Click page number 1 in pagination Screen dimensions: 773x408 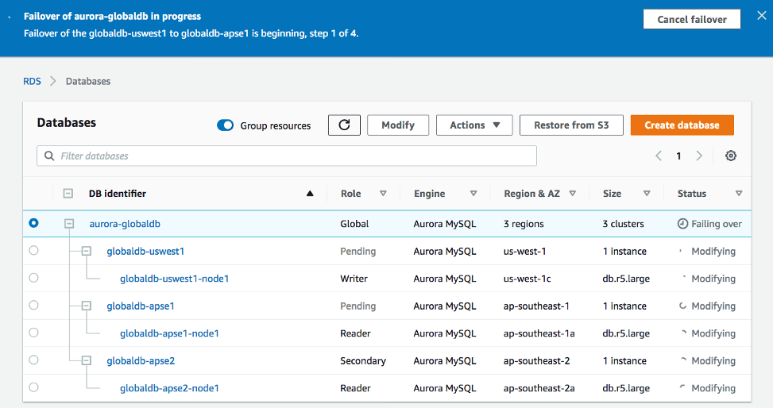coord(678,156)
